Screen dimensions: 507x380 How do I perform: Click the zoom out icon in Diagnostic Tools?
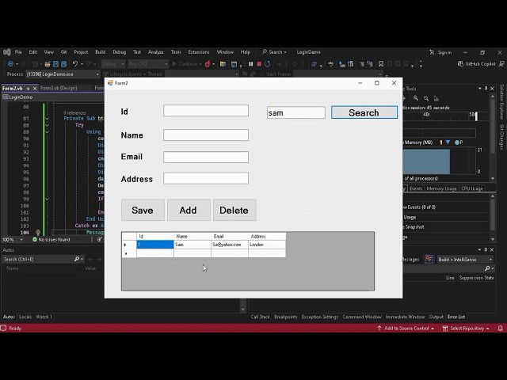(x=426, y=98)
